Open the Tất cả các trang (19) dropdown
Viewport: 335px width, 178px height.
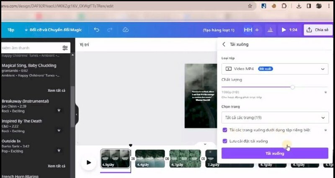tap(275, 118)
